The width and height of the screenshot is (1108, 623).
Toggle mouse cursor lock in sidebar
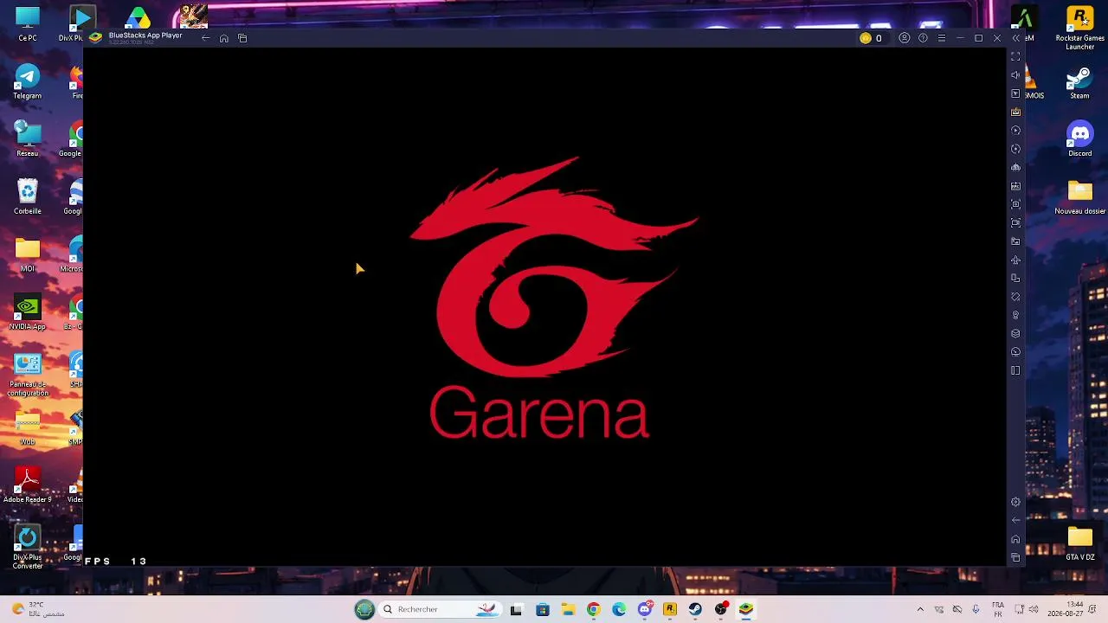[x=1016, y=93]
